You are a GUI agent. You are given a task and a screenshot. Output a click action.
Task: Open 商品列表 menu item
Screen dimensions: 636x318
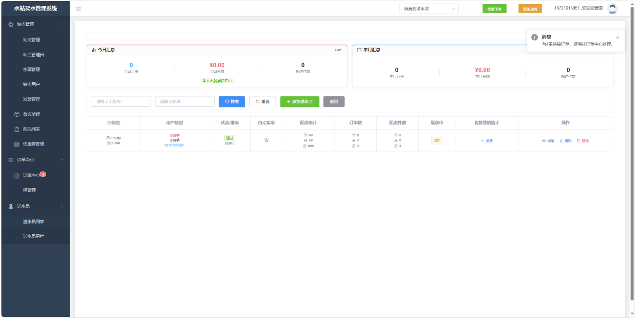click(x=31, y=129)
